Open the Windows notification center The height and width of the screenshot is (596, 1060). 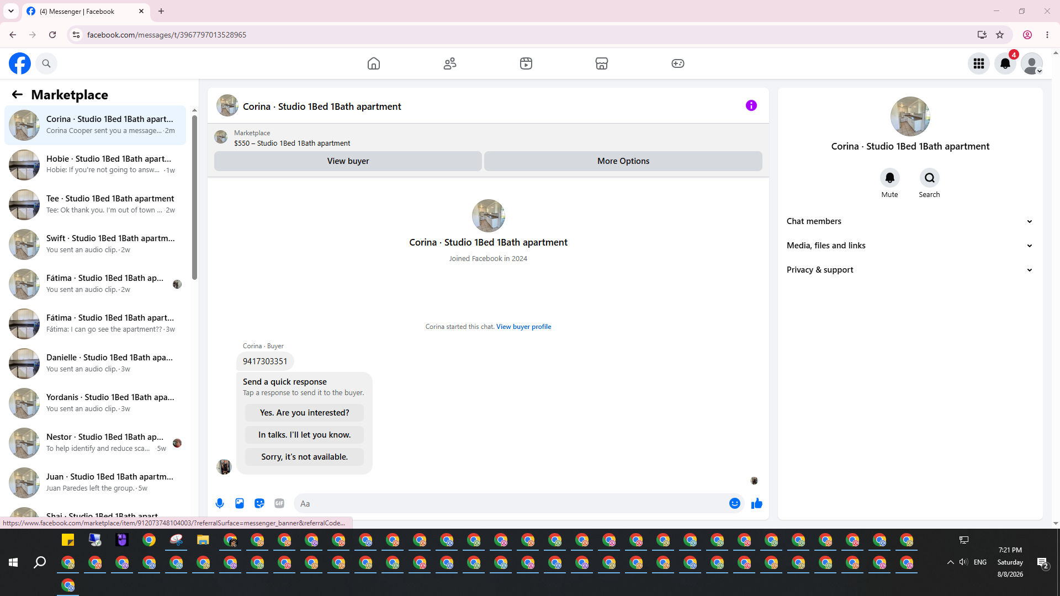[x=1042, y=562]
